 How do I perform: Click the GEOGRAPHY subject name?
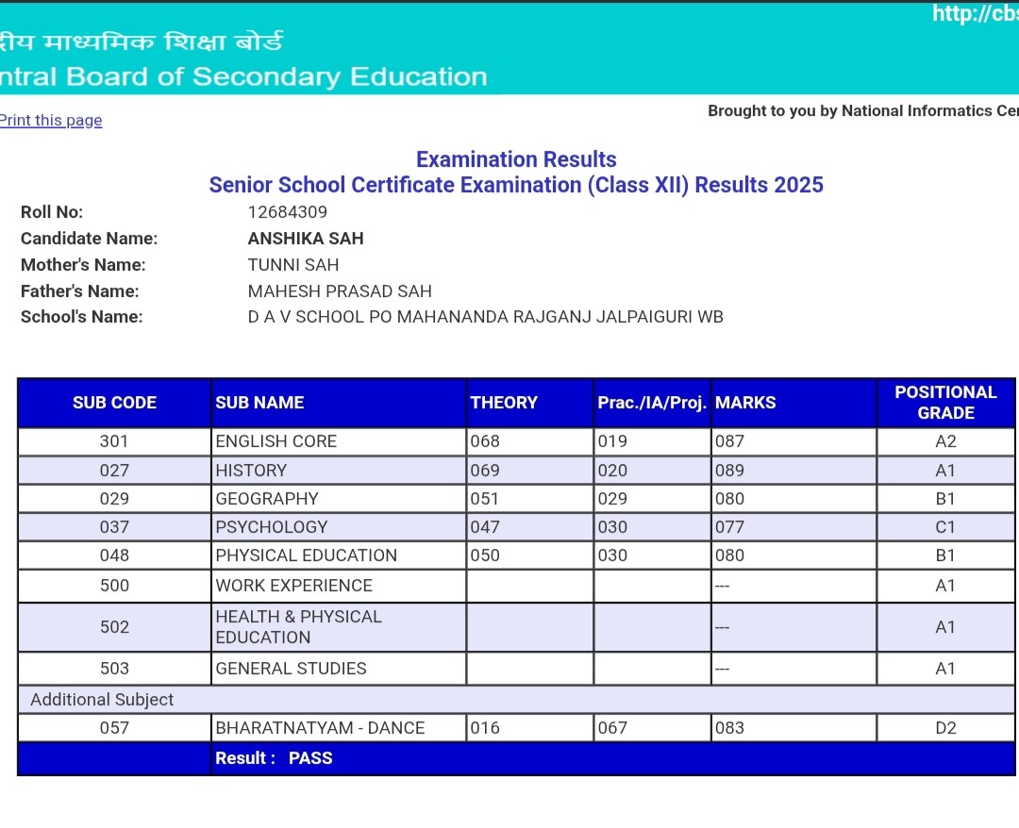pyautogui.click(x=267, y=499)
